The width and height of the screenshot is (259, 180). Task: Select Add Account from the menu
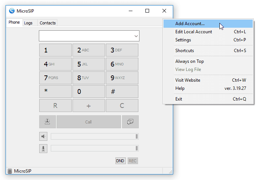click(190, 24)
